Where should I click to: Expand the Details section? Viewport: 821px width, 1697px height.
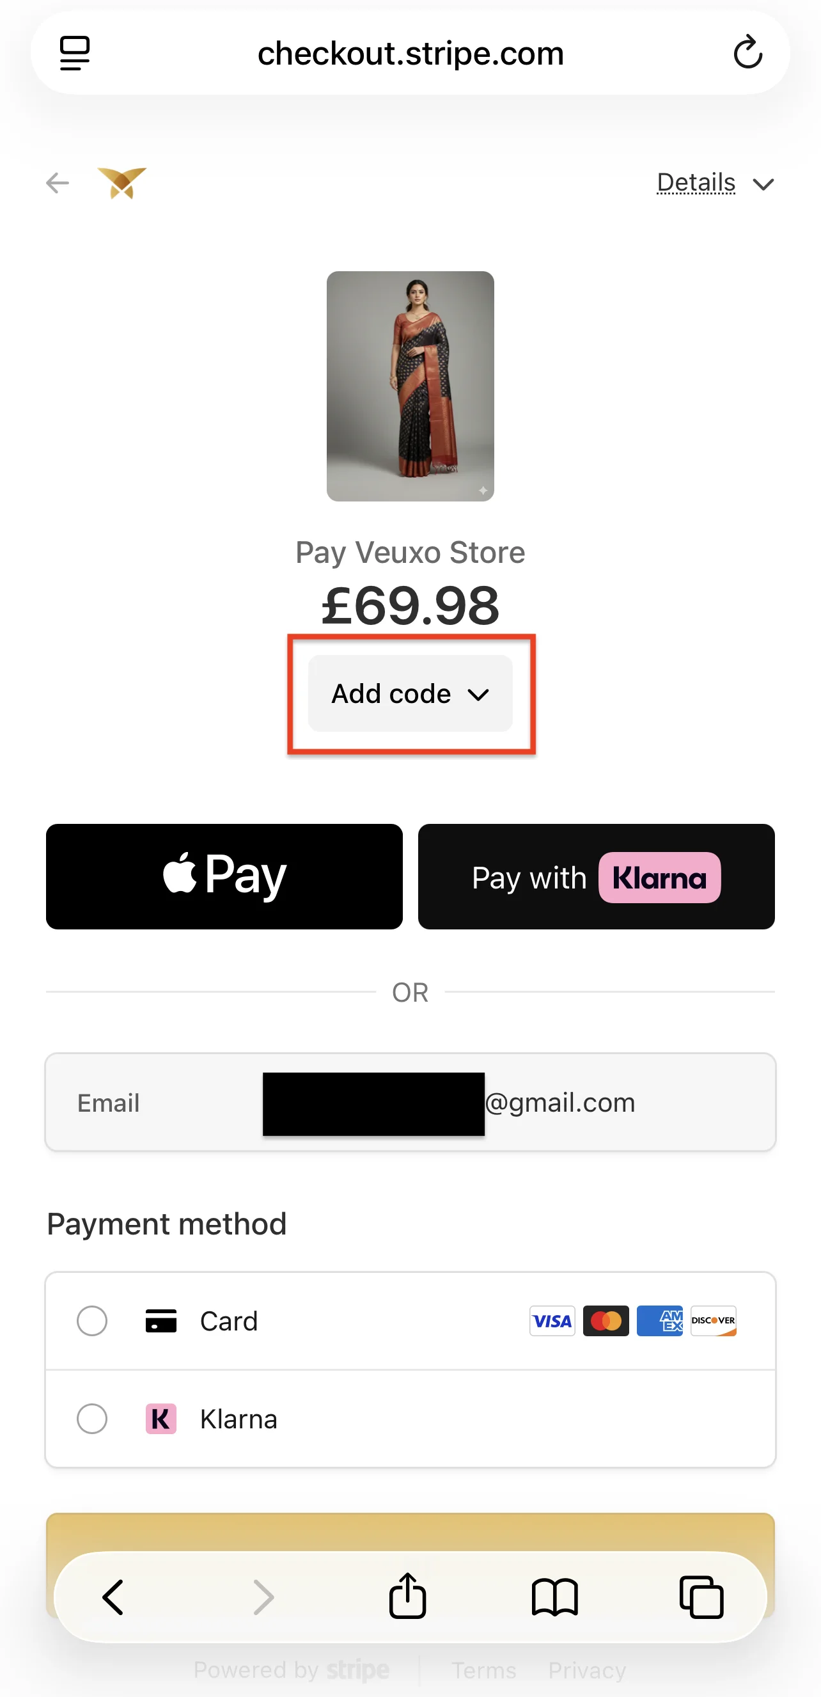[715, 182]
